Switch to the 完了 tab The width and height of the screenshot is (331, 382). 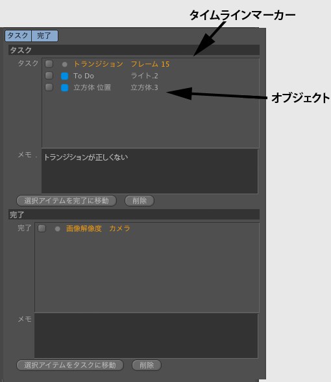[x=45, y=36]
